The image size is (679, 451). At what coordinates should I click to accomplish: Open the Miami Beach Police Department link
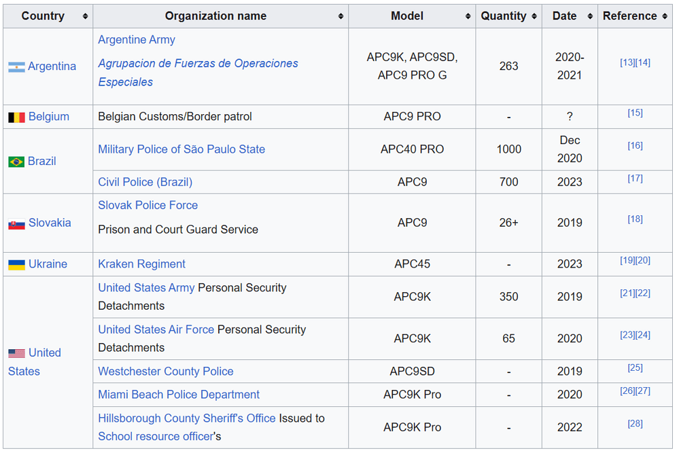coord(178,395)
